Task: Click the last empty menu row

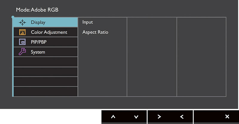Action: tap(46, 92)
